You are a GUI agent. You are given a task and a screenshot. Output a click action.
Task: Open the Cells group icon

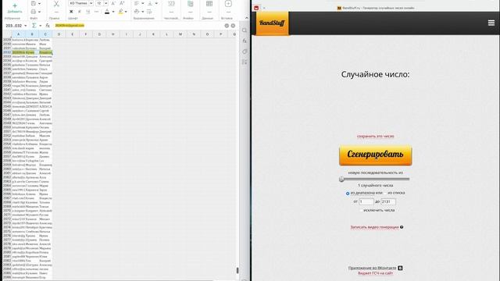point(191,4)
